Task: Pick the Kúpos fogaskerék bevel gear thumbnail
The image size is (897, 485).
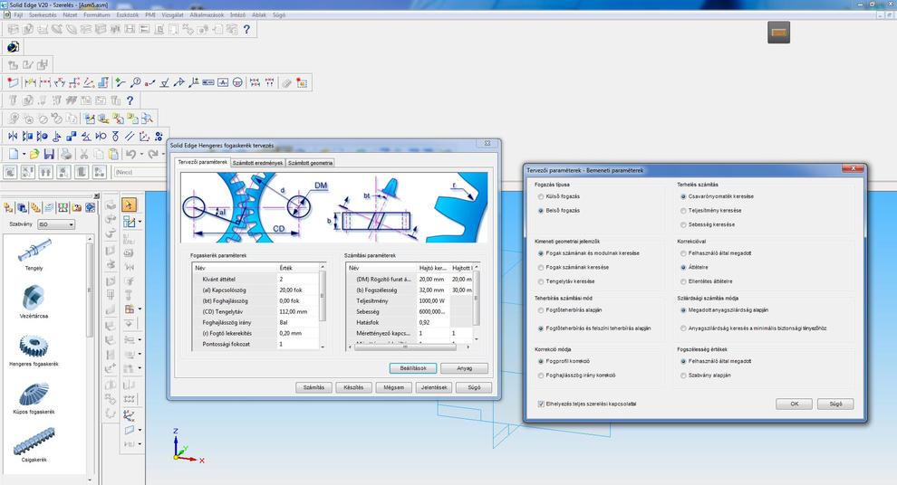Action: tap(34, 394)
